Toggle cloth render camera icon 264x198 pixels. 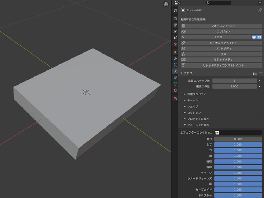(259, 37)
